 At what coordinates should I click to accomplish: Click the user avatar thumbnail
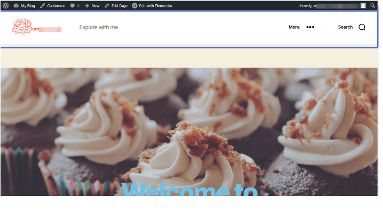[x=363, y=6]
